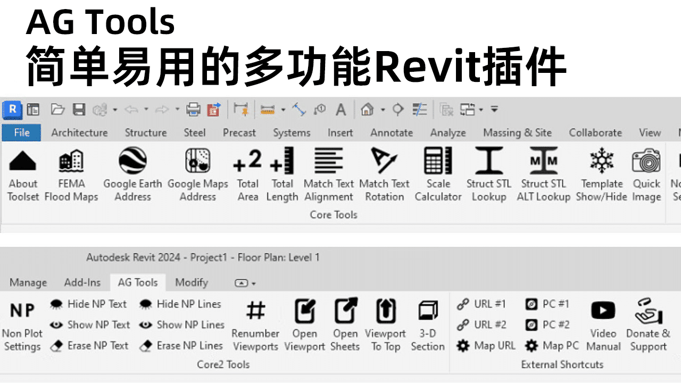
Task: Open Non Plot Settings
Action: [22, 326]
